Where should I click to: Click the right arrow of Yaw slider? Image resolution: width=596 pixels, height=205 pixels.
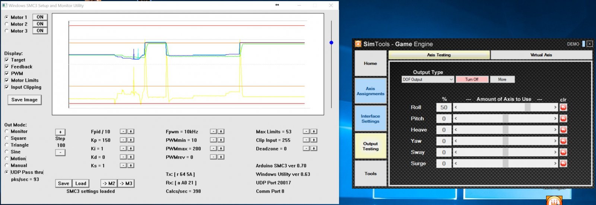[x=555, y=141]
